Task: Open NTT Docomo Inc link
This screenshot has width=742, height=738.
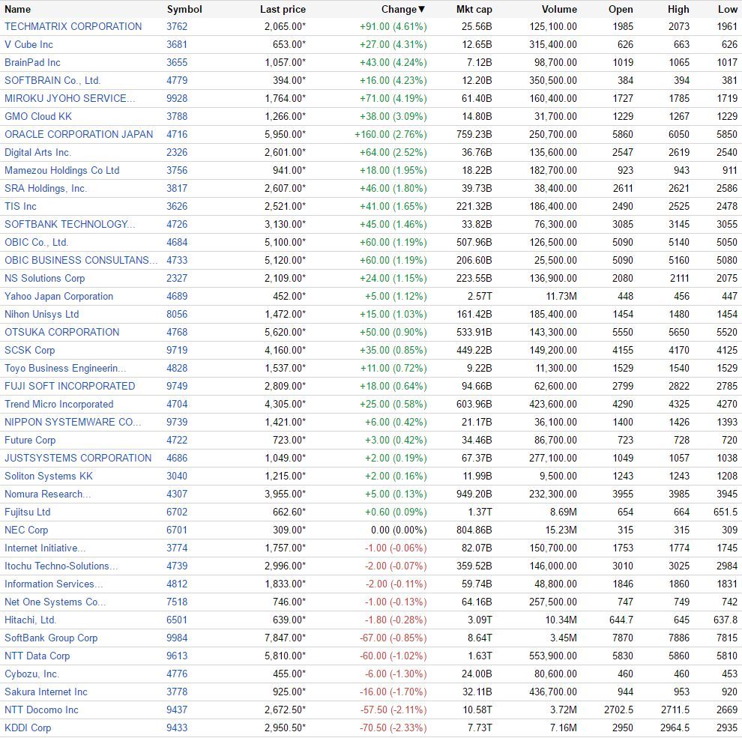Action: point(41,710)
